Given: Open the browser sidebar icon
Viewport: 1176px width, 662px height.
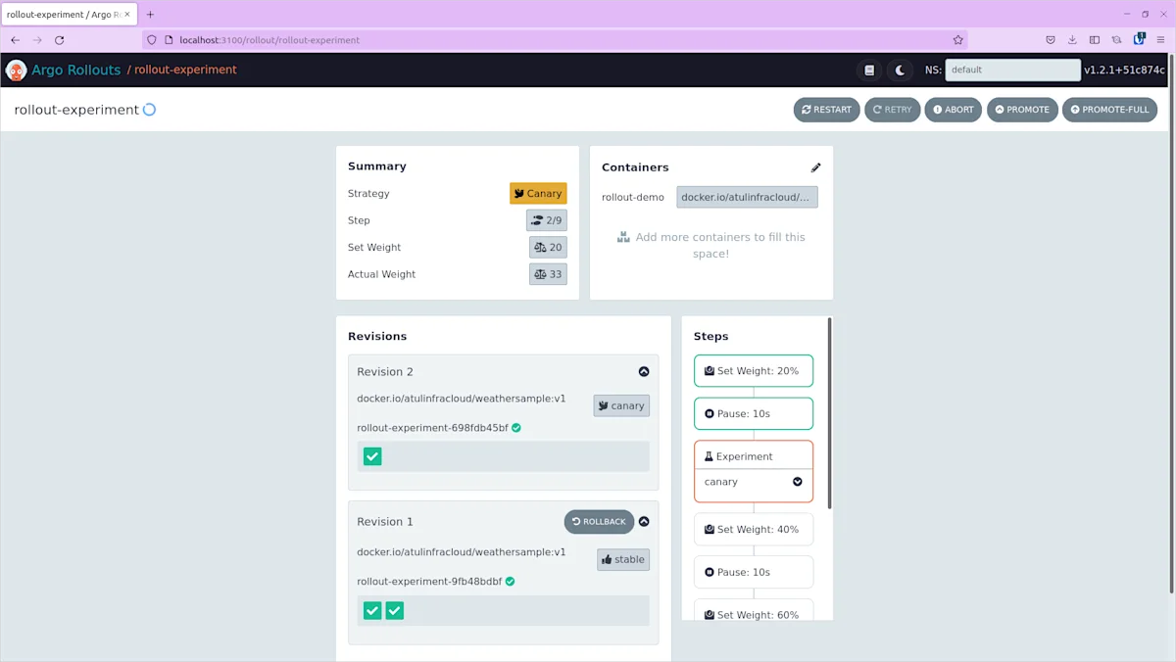Looking at the screenshot, I should click(x=1095, y=40).
